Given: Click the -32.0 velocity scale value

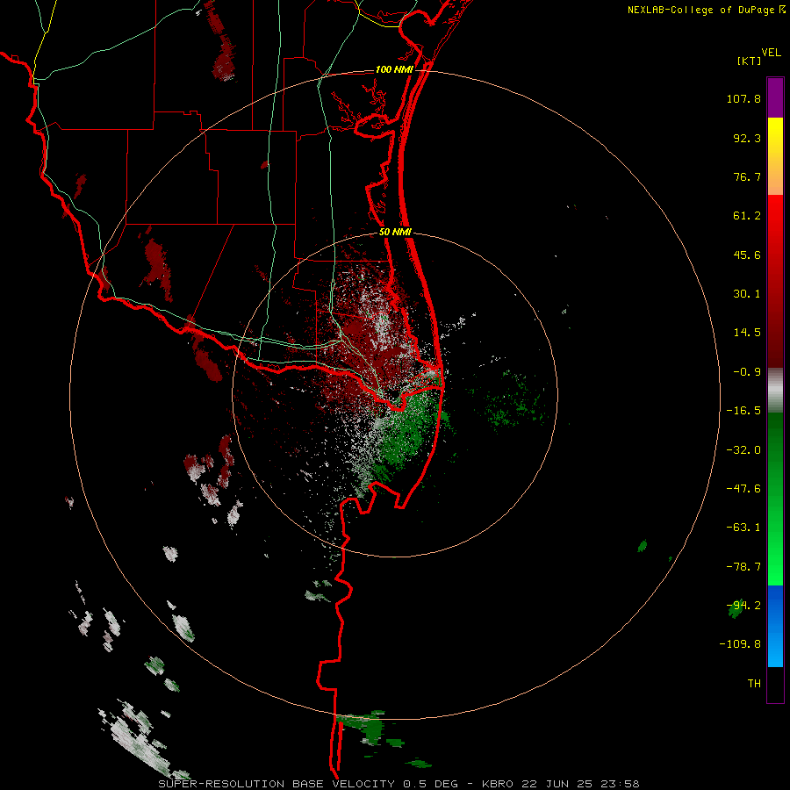Looking at the screenshot, I should click(743, 450).
